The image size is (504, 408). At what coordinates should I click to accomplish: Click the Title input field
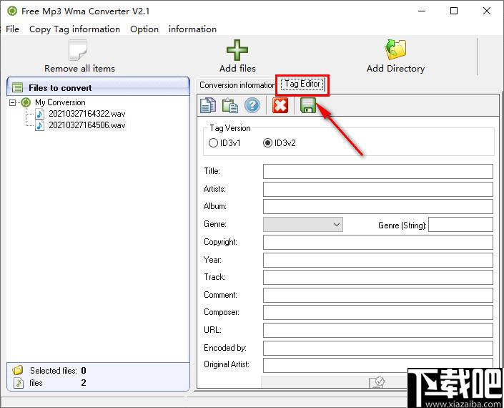point(377,172)
